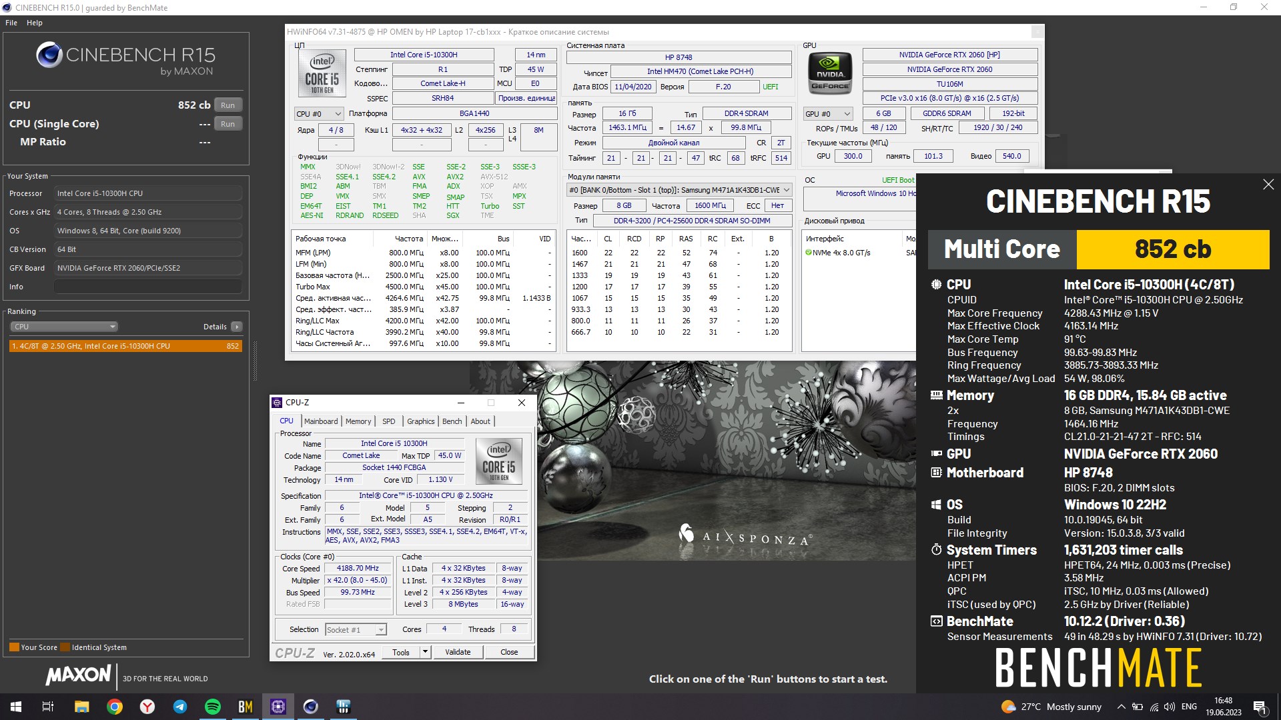Open the Windows Start menu
1281x720 pixels.
pos(16,707)
